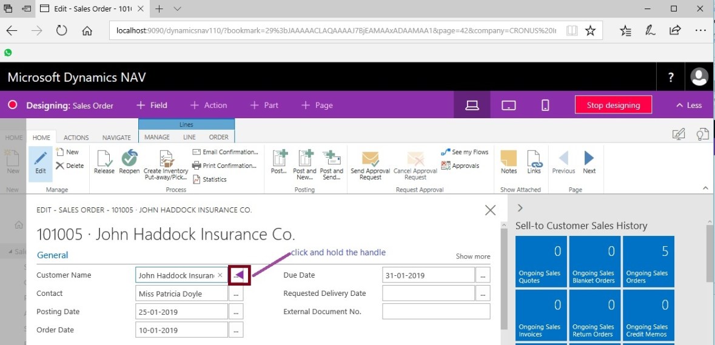The image size is (715, 345).
Task: Collapse designer bar with Less chevron
Action: coord(688,105)
